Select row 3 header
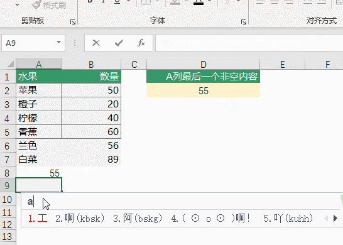Screen dimensions: 343x245 coord(8,104)
